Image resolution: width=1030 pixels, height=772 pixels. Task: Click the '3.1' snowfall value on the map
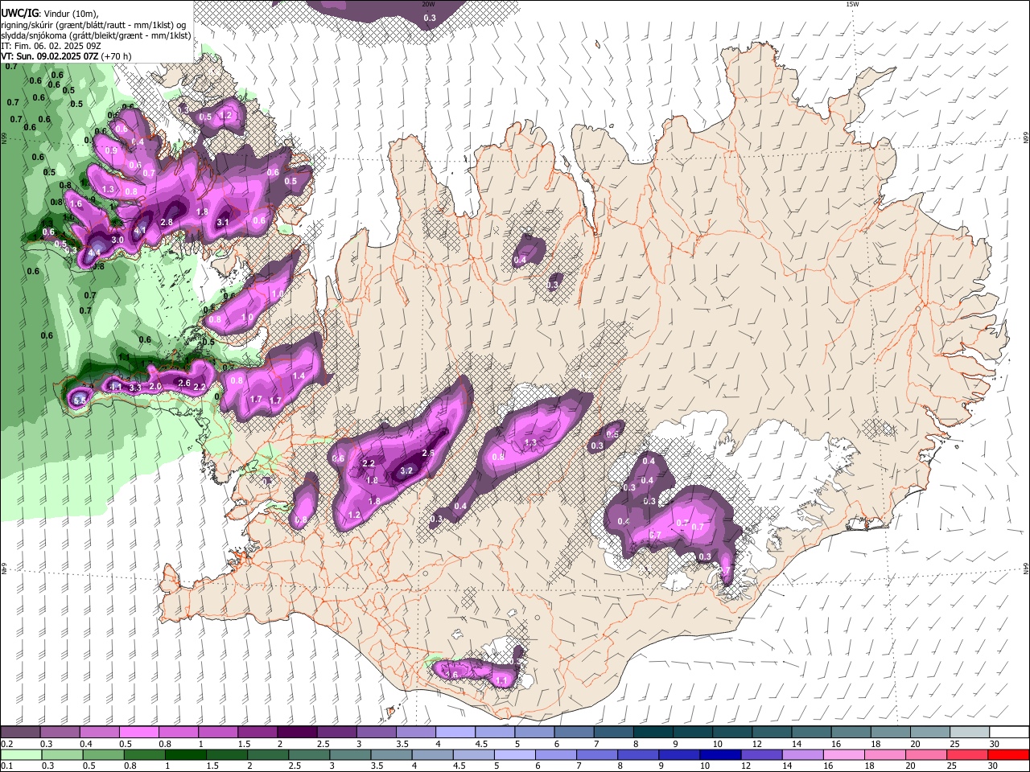pyautogui.click(x=224, y=222)
